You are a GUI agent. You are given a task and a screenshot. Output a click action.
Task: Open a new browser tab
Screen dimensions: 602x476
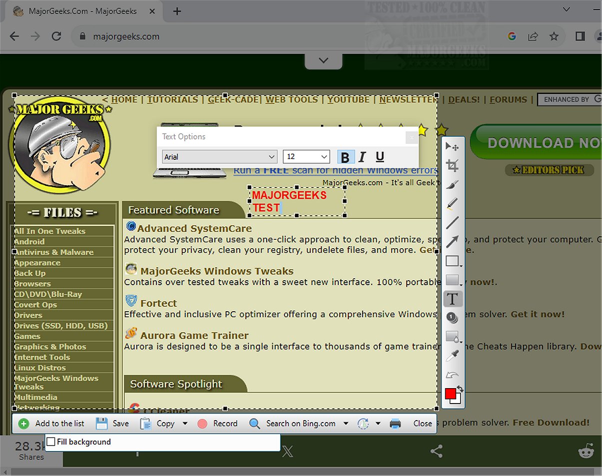tap(176, 11)
